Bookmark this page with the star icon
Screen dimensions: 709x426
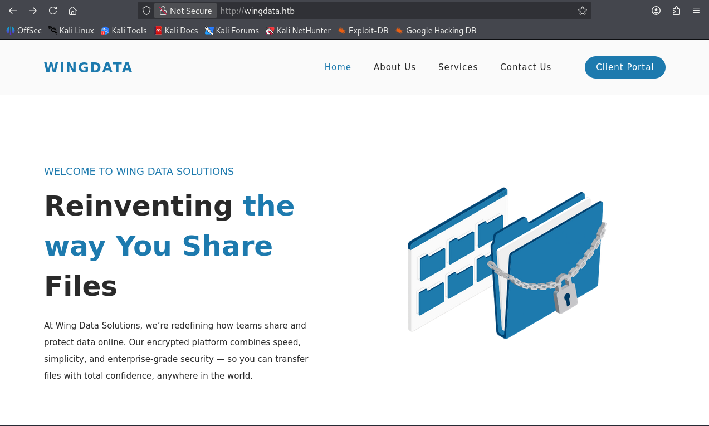582,11
